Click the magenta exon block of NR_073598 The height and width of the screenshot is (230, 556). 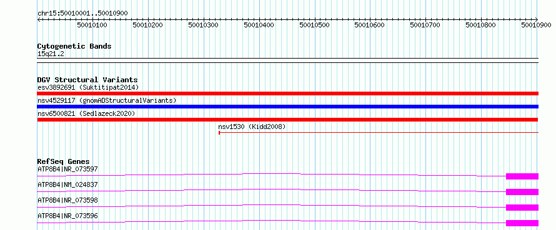pos(522,208)
